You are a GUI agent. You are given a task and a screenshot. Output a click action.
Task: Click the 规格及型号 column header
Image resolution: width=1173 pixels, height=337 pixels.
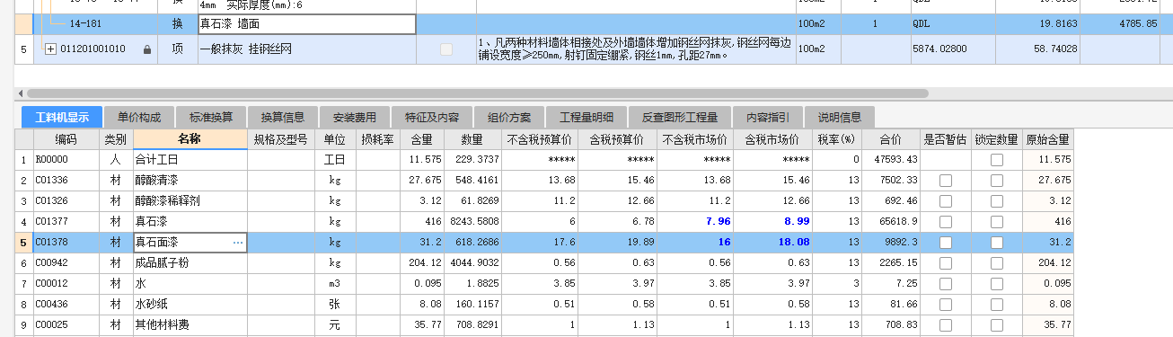coord(281,139)
